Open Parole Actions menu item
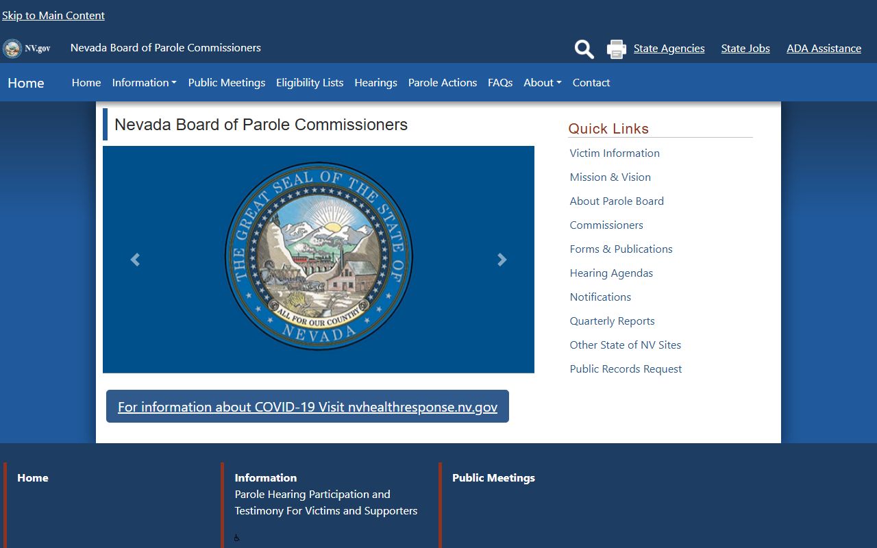Viewport: 877px width, 548px height. [x=443, y=82]
